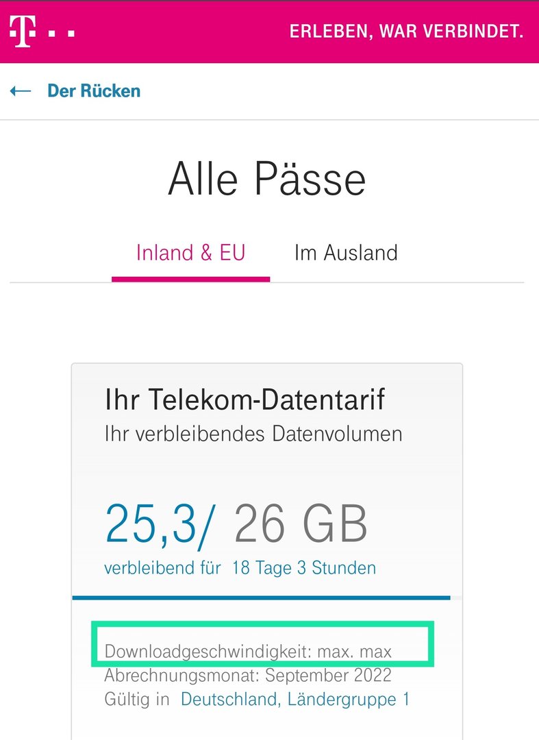539x740 pixels.
Task: Switch to the "Inland & EU" tab
Action: [x=190, y=253]
